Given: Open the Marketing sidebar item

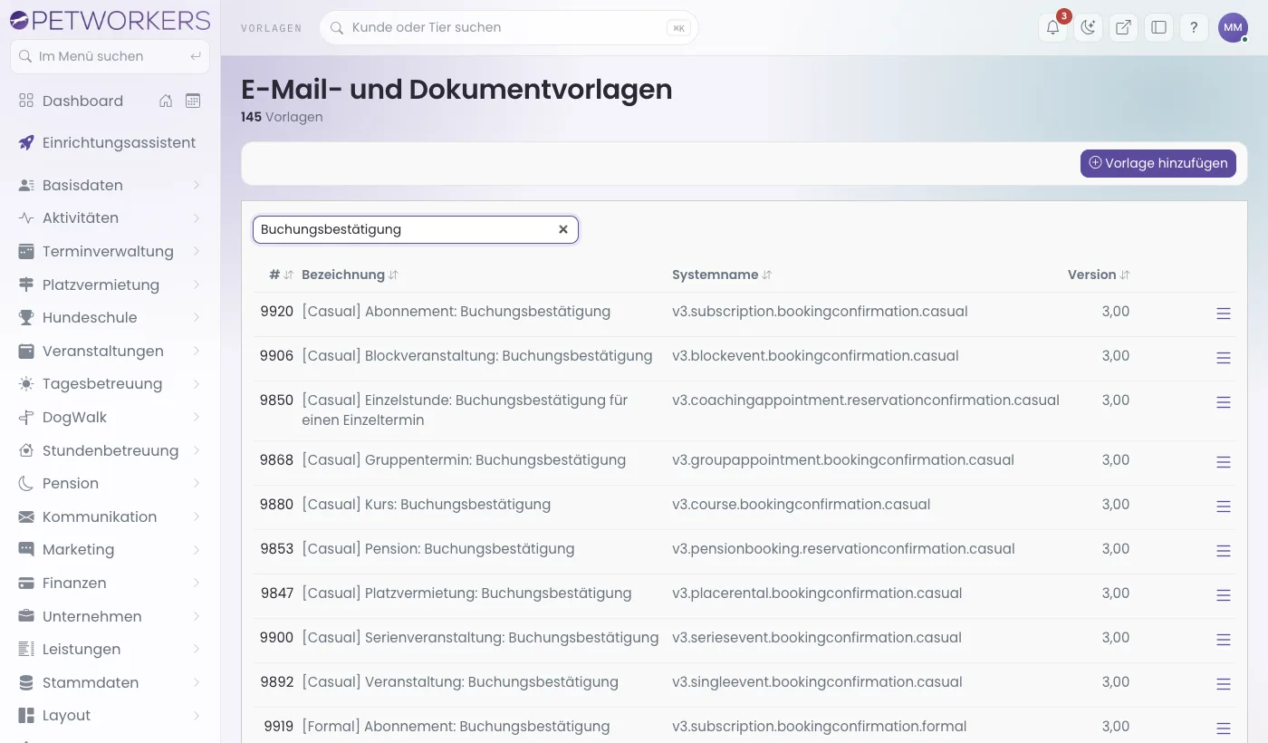Looking at the screenshot, I should [x=110, y=549].
